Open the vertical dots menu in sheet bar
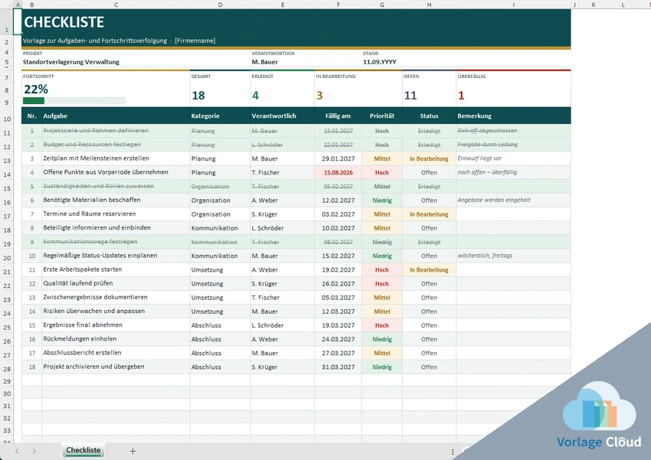Viewport: 651px width, 460px height. pyautogui.click(x=453, y=452)
